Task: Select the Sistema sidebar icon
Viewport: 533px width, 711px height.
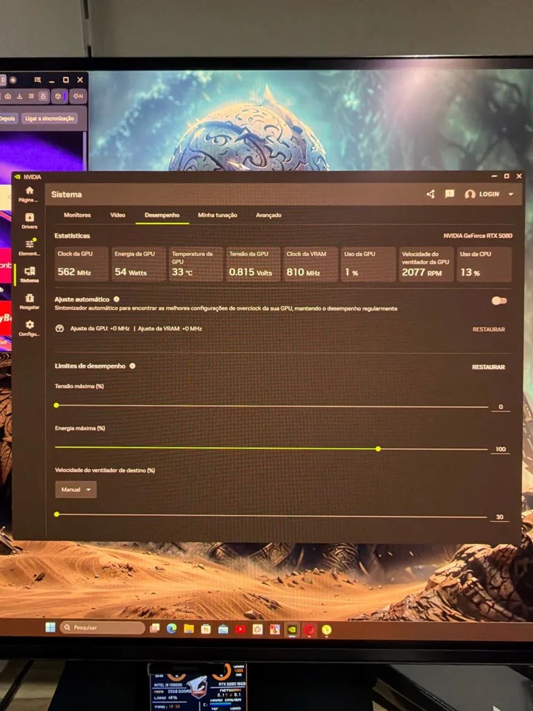Action: click(29, 271)
